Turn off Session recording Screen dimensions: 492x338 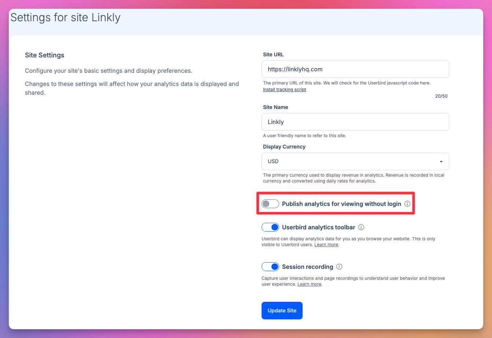coord(270,267)
